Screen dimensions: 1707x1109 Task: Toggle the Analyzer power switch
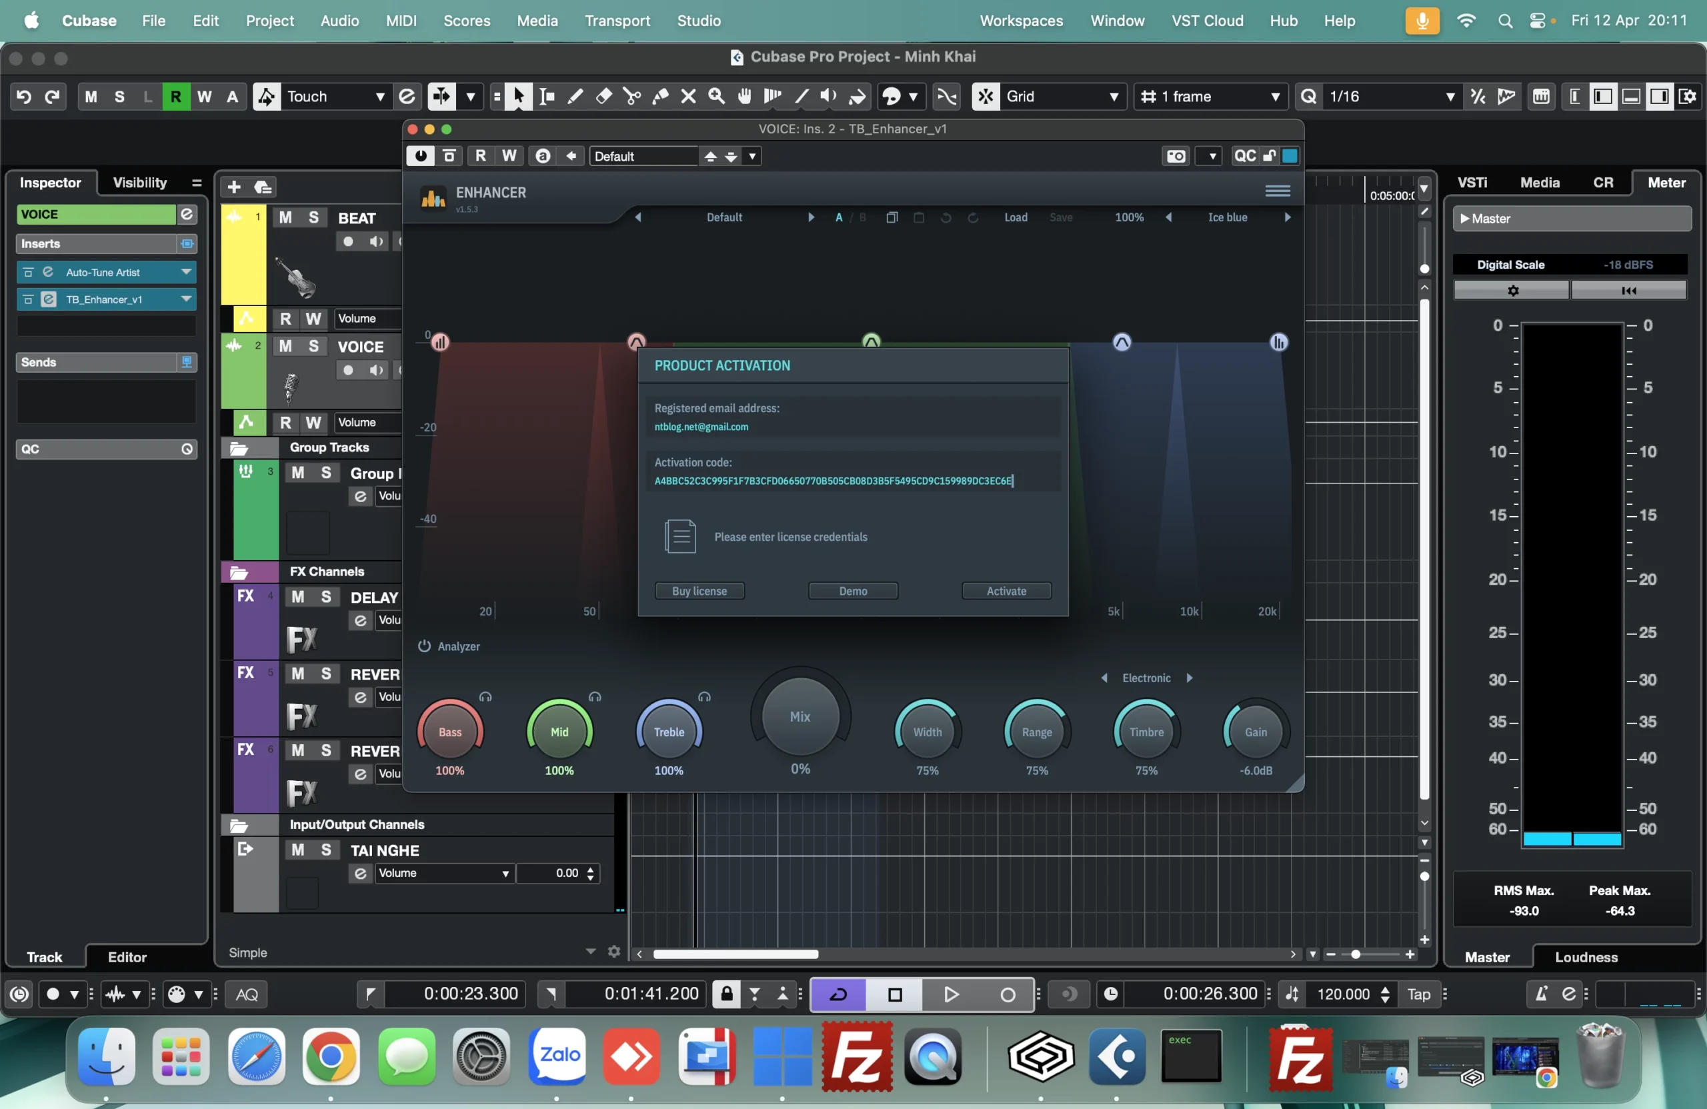coord(424,646)
